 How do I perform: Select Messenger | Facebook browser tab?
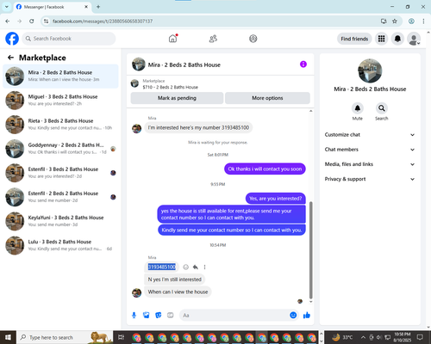(53, 7)
